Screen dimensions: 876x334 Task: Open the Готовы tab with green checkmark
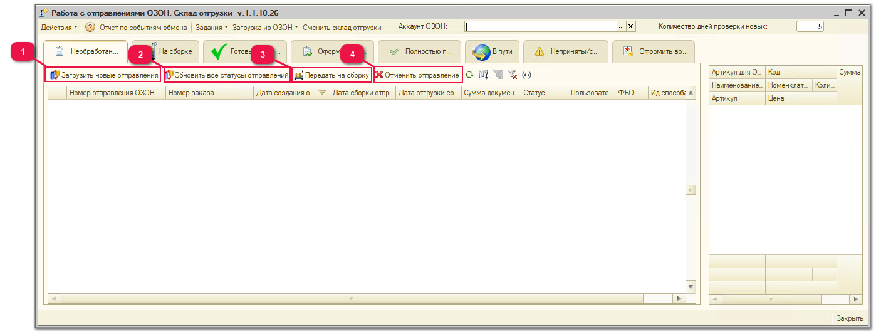click(x=246, y=52)
